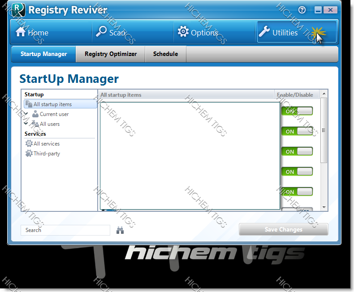Image resolution: width=354 pixels, height=292 pixels.
Task: Open the Schedule tab
Action: tap(165, 54)
